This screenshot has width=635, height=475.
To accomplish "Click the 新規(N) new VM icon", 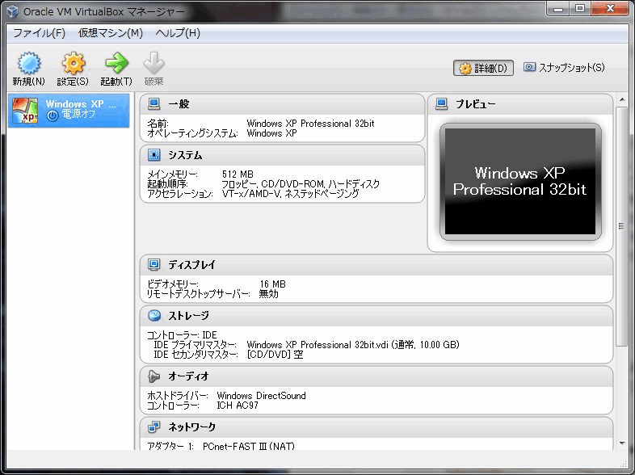I will click(x=29, y=63).
